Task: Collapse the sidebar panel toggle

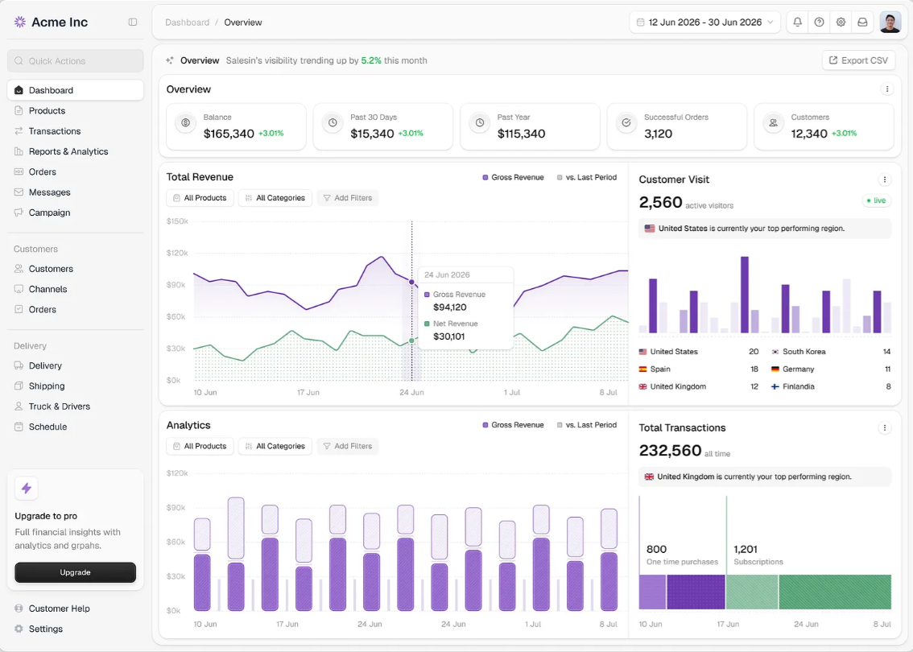Action: [133, 22]
